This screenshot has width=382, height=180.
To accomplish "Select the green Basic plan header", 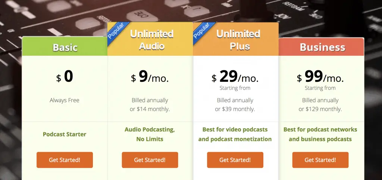I will (x=65, y=46).
